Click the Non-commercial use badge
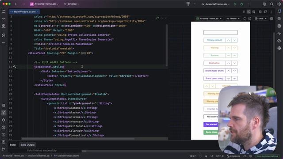Viewport: 283px width, 159px height. click(x=267, y=156)
